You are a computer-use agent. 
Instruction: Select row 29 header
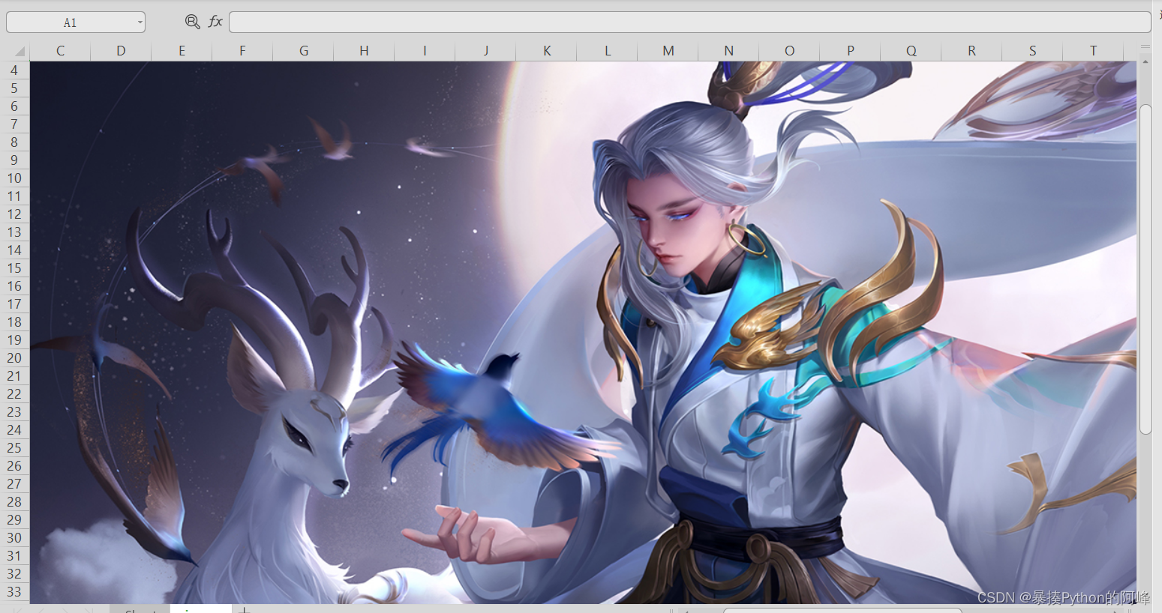[14, 520]
